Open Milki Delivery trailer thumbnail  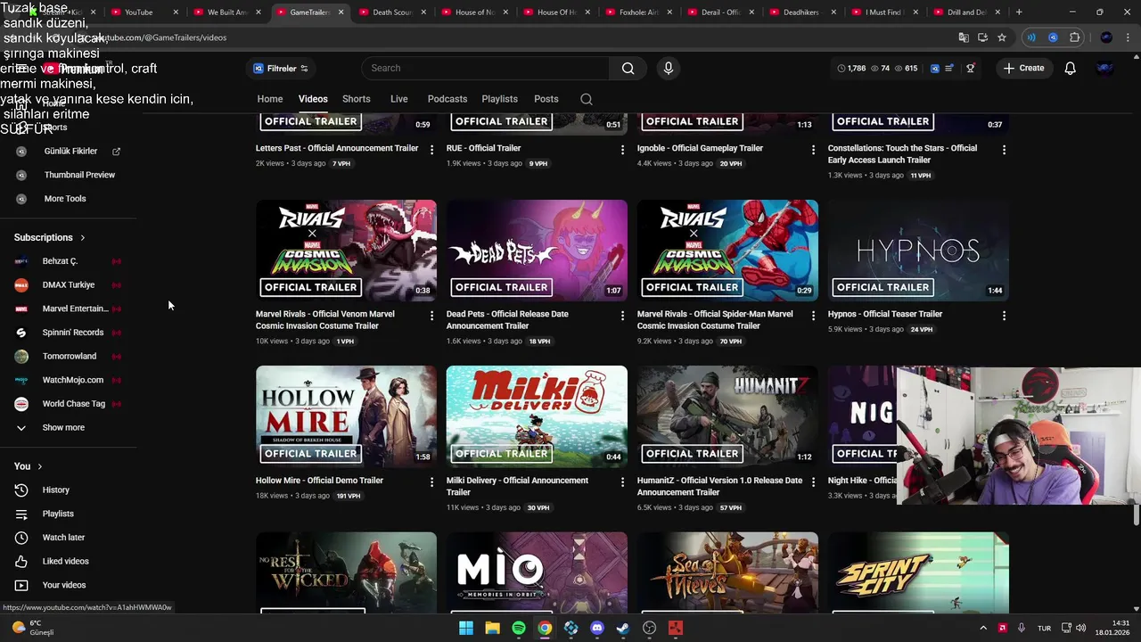click(x=537, y=416)
